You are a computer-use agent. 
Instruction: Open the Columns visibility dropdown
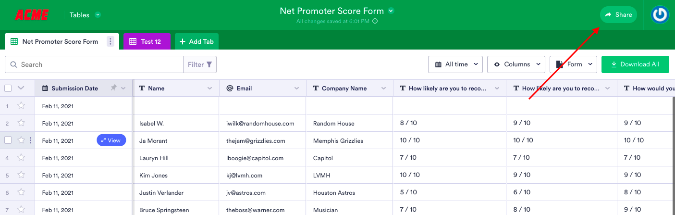[516, 64]
